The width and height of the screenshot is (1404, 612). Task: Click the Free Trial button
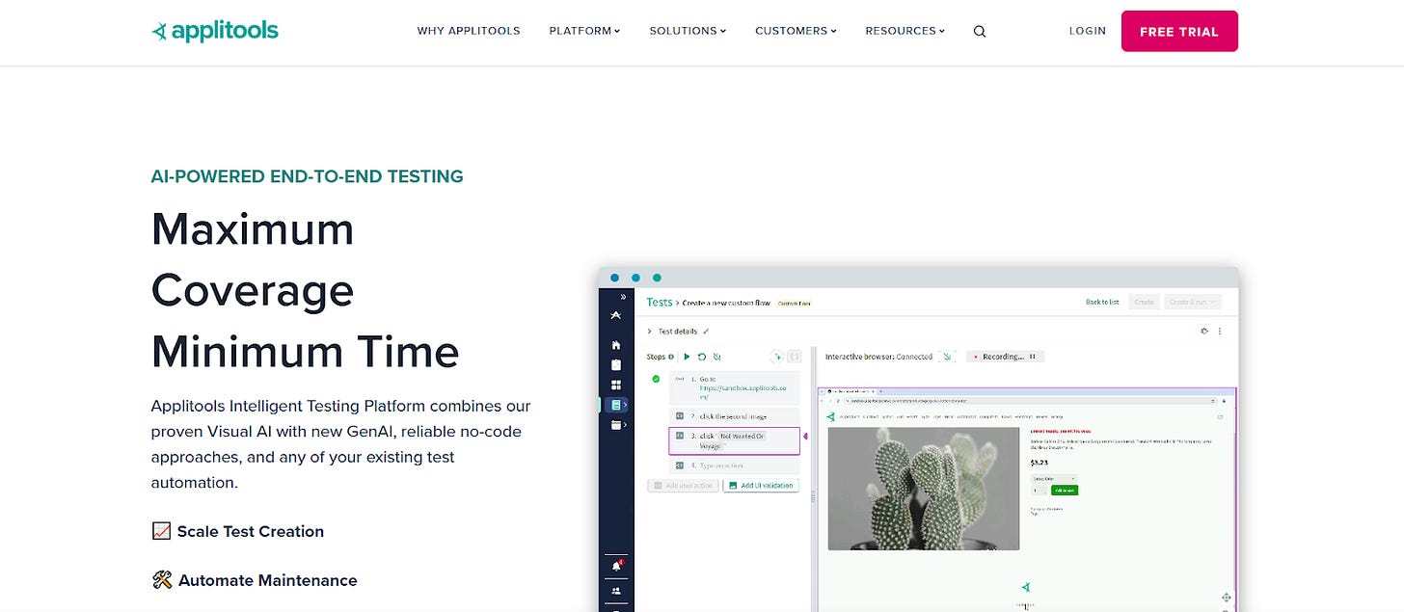(x=1179, y=31)
